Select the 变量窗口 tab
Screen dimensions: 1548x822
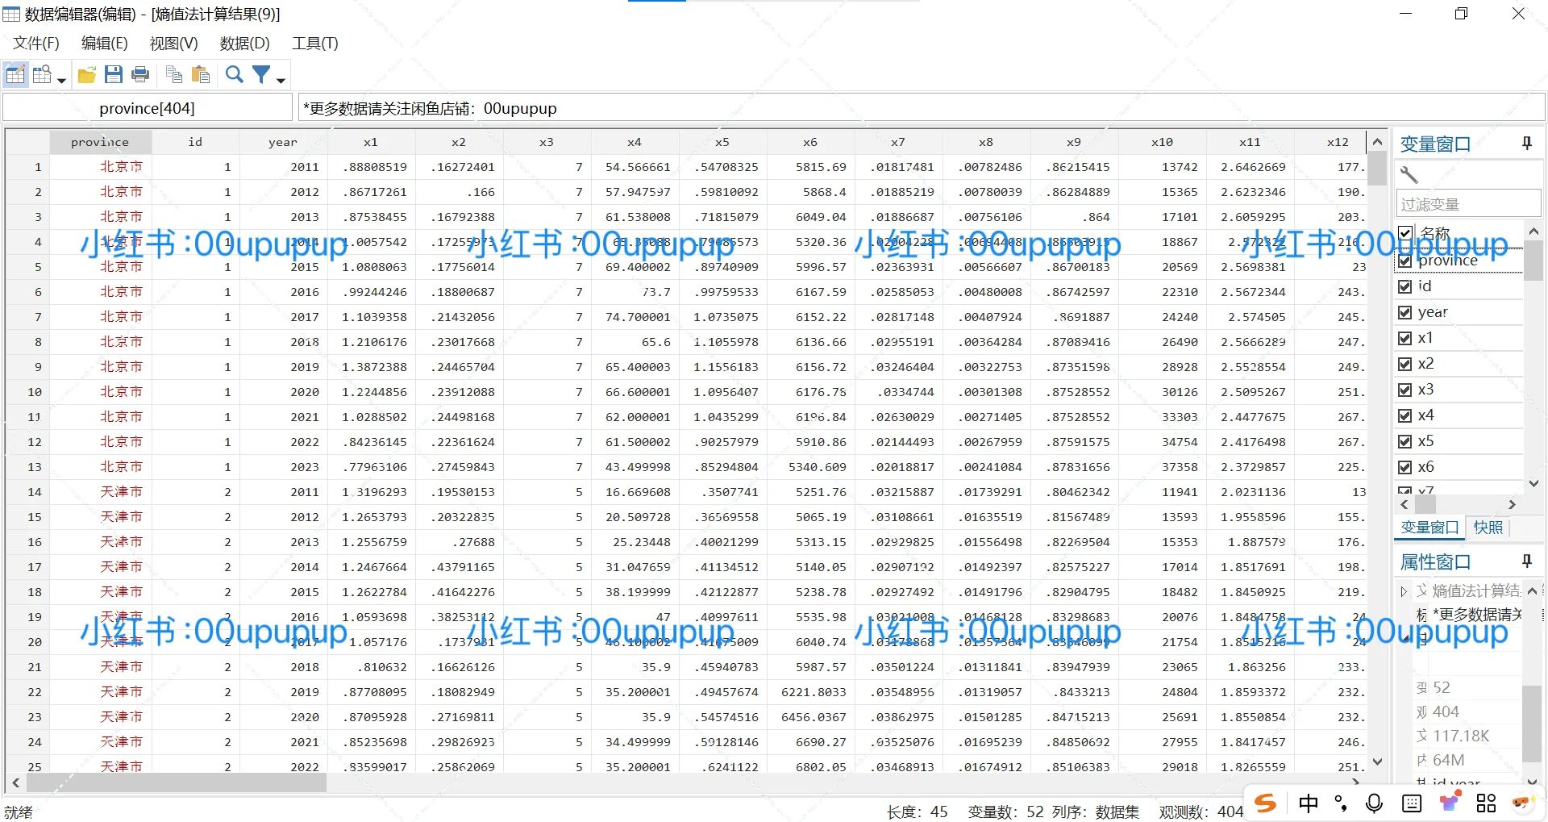tap(1429, 528)
